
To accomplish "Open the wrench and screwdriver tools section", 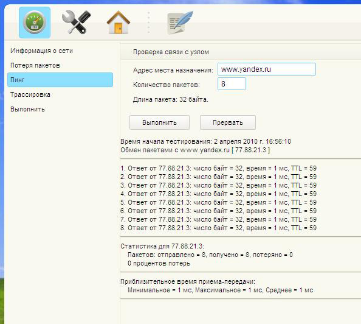I will click(x=76, y=23).
